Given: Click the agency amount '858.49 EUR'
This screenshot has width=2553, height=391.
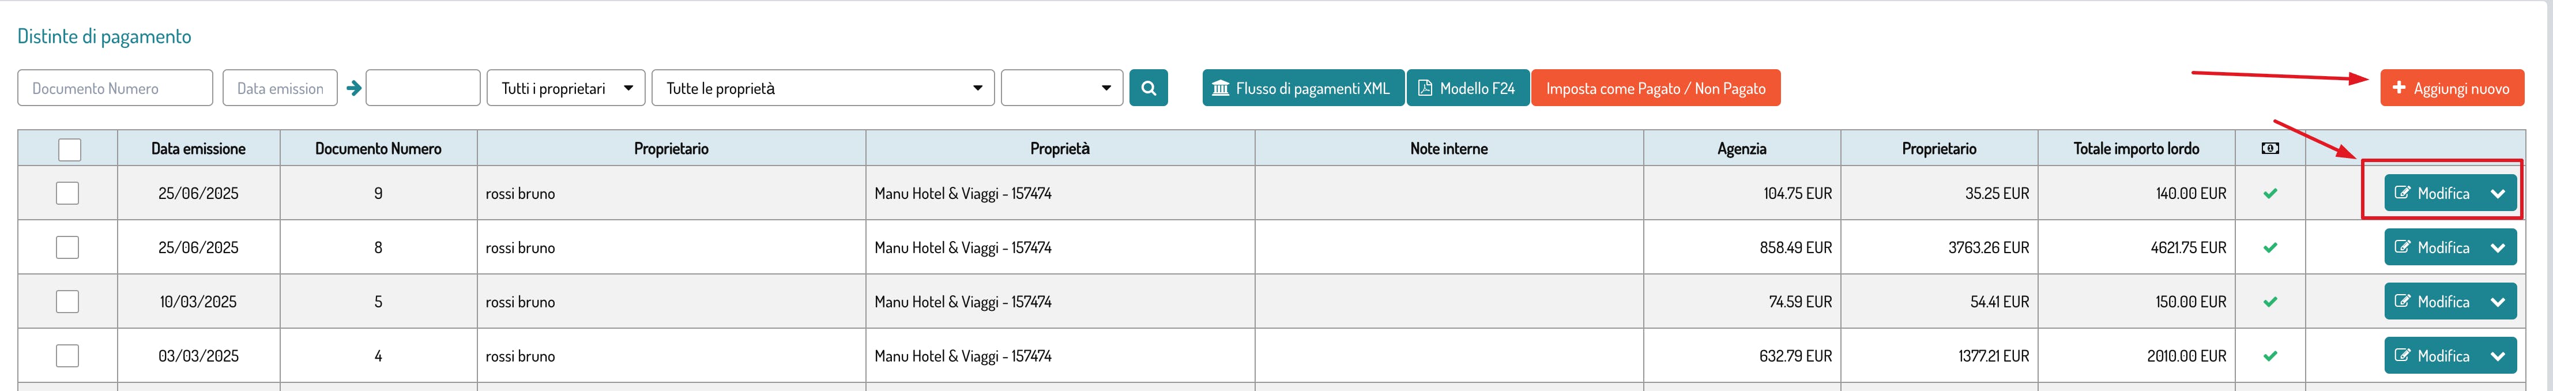Looking at the screenshot, I should click(1796, 247).
